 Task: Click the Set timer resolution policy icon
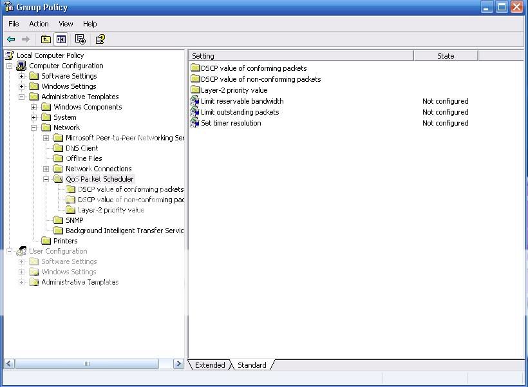[194, 123]
